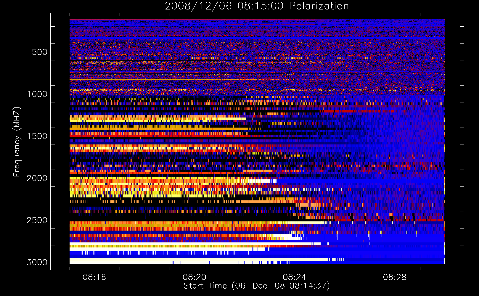Click the plot title '2008/12/06 08:15:00 Polarization'
This screenshot has width=479, height=296.
click(257, 6)
